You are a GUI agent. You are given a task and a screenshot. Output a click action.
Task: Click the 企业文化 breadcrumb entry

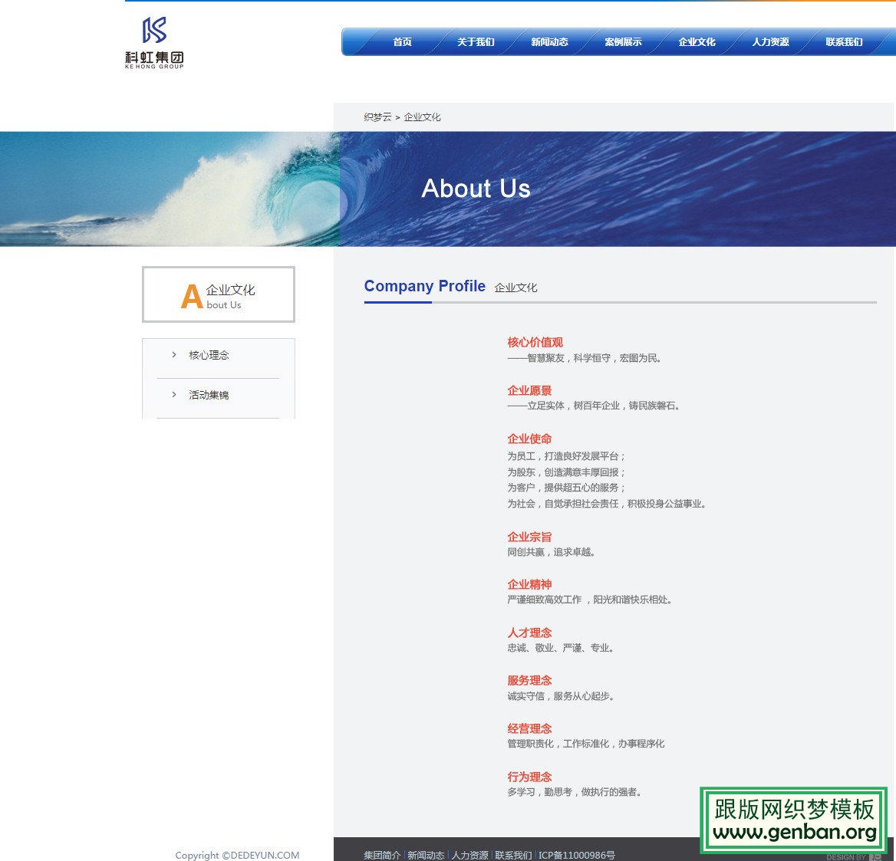[x=422, y=117]
